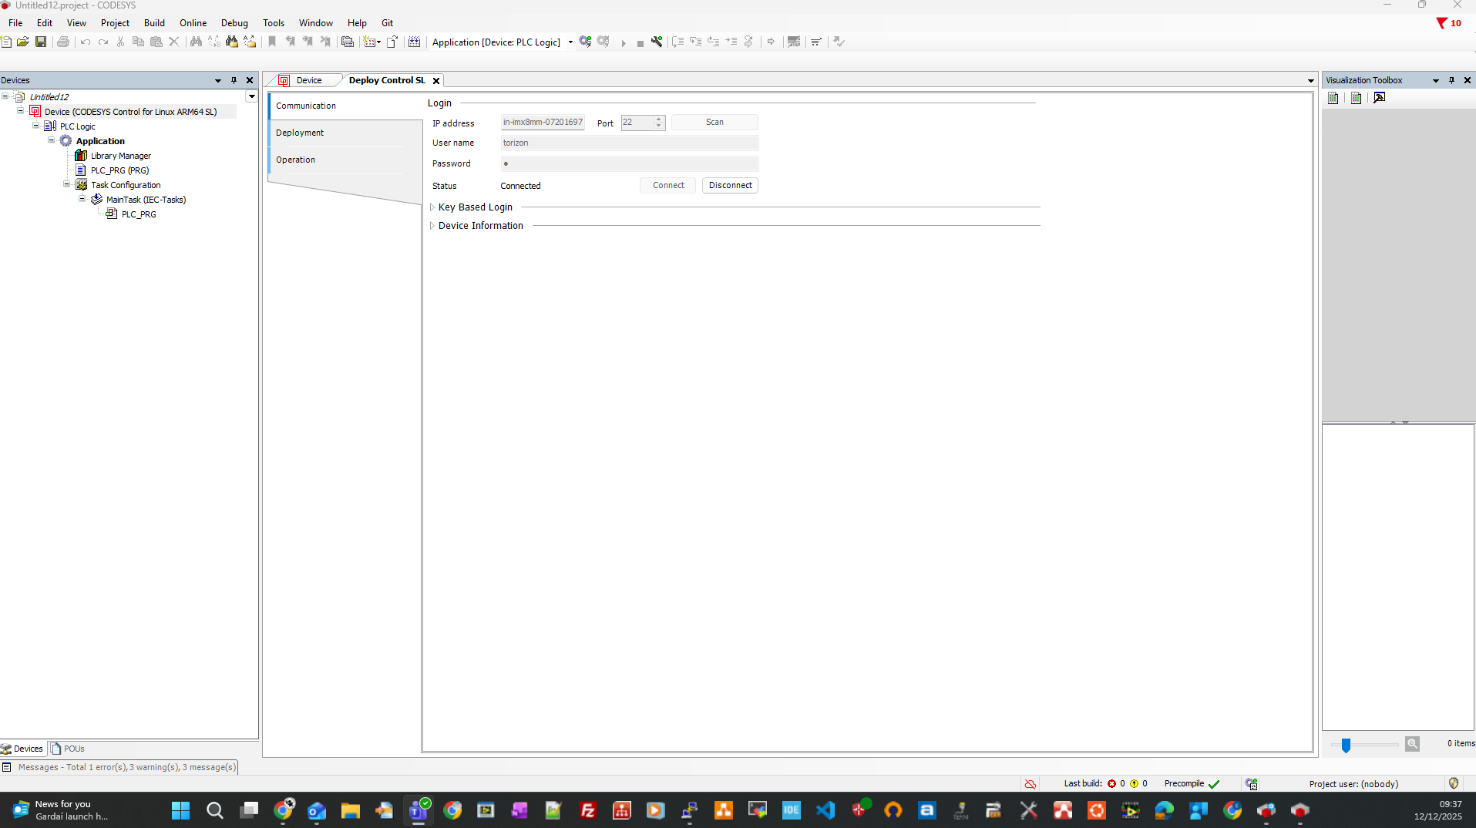Viewport: 1476px width, 828px height.
Task: Expand the Device Information section
Action: (x=432, y=226)
